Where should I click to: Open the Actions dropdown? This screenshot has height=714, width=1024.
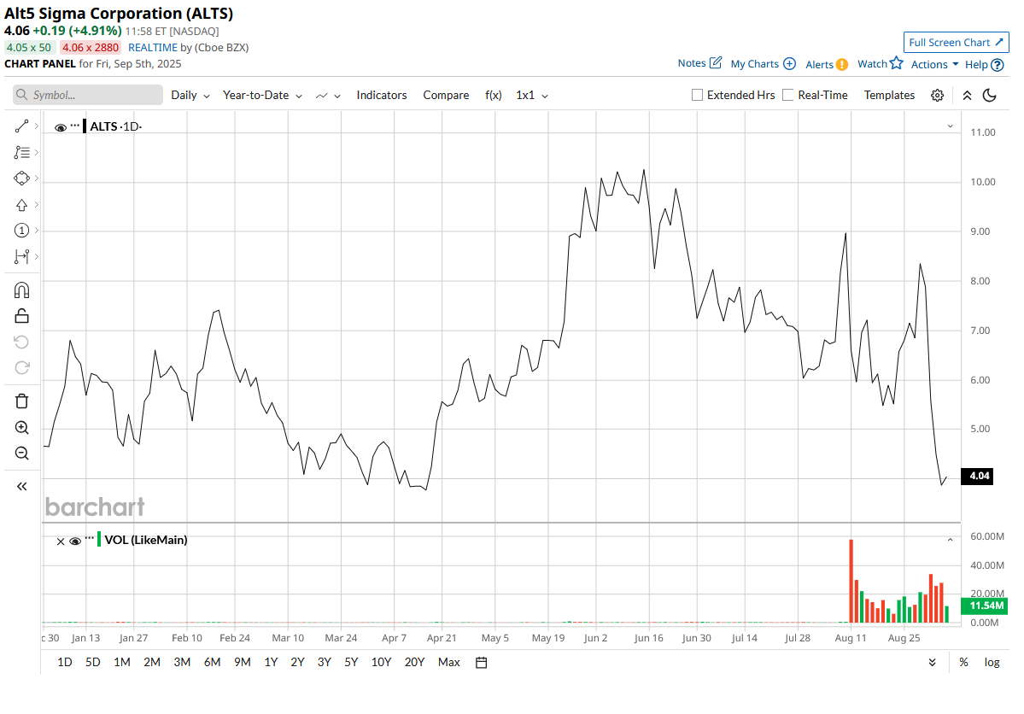(934, 64)
